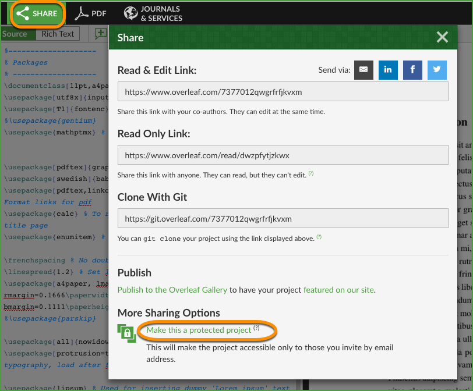
Task: Follow the featured on our site link
Action: click(339, 290)
